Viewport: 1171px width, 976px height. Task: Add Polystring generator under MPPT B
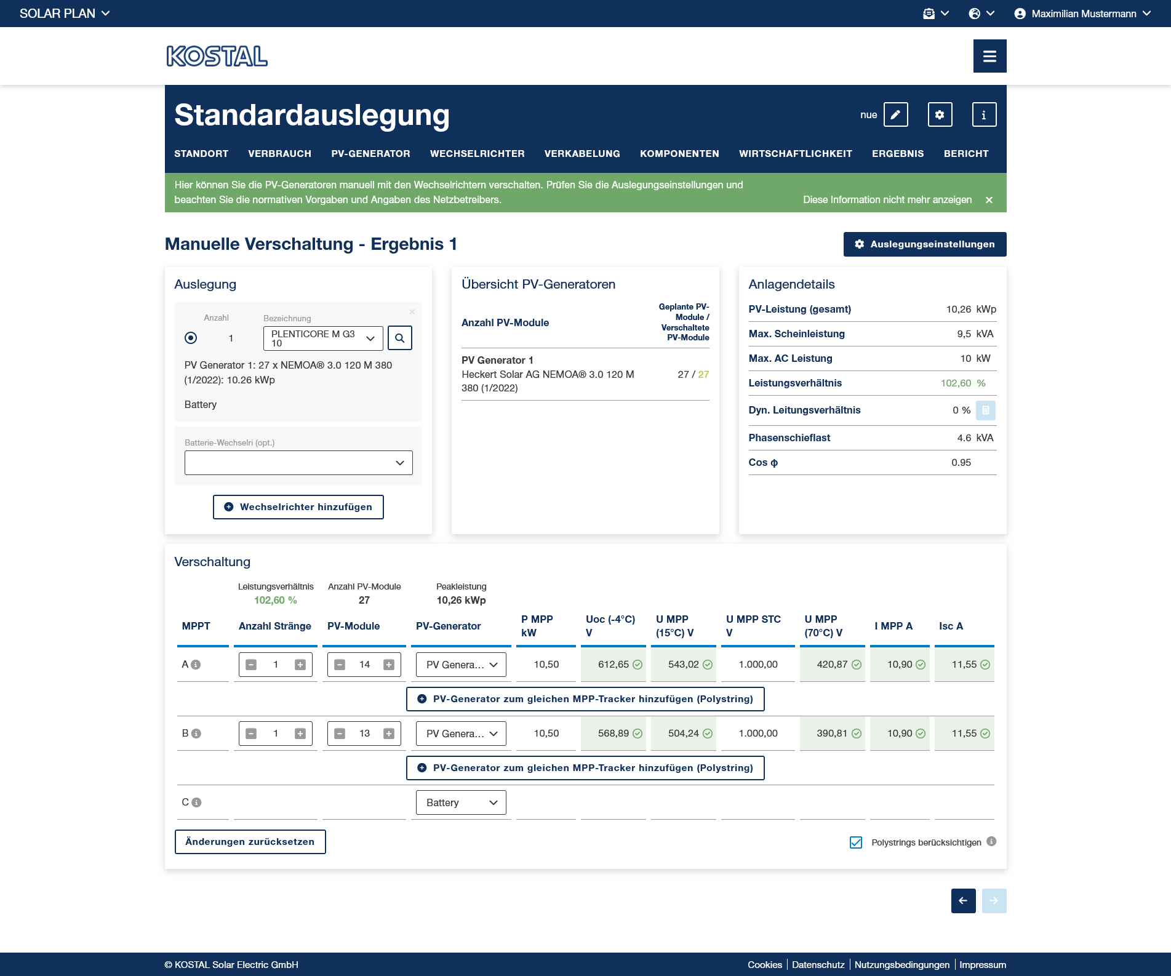585,768
